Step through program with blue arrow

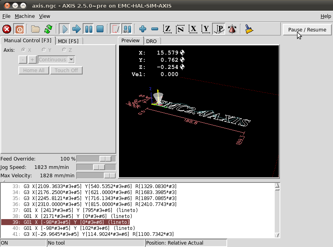tap(76, 29)
